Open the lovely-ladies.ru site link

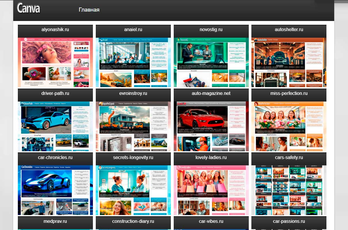(x=211, y=158)
